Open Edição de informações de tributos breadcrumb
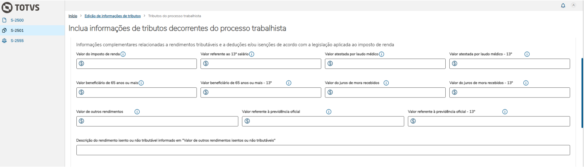This screenshot has height=167, width=584. [113, 16]
